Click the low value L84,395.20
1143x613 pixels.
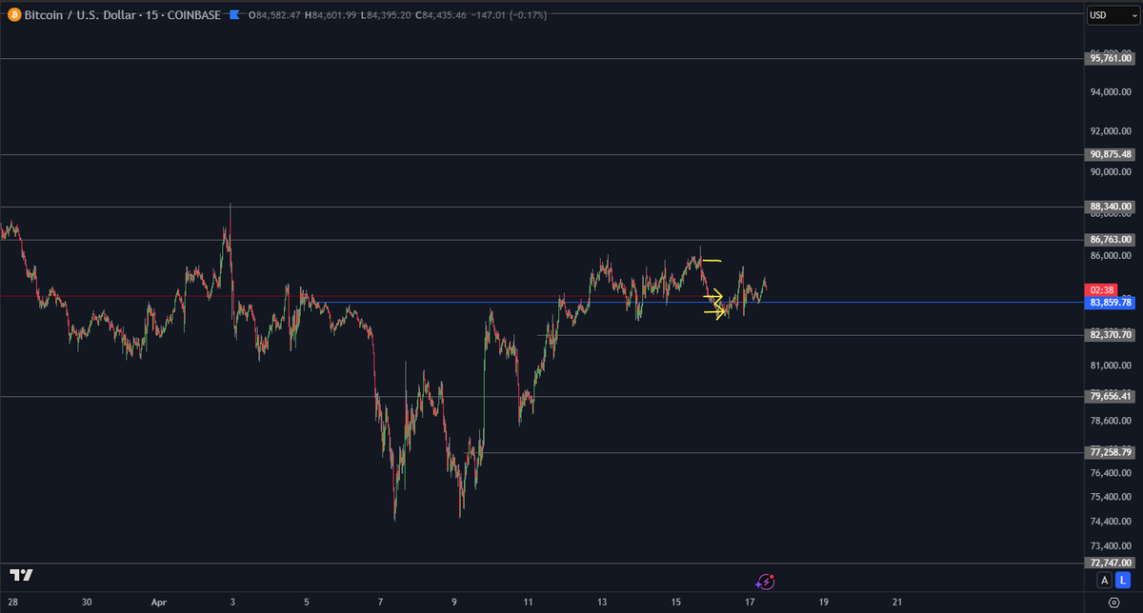386,15
